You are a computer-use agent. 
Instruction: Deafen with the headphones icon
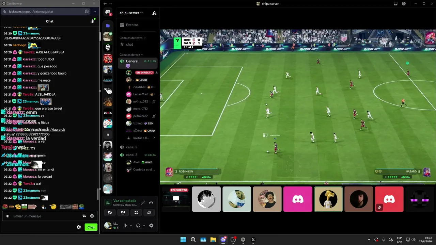tap(138, 225)
